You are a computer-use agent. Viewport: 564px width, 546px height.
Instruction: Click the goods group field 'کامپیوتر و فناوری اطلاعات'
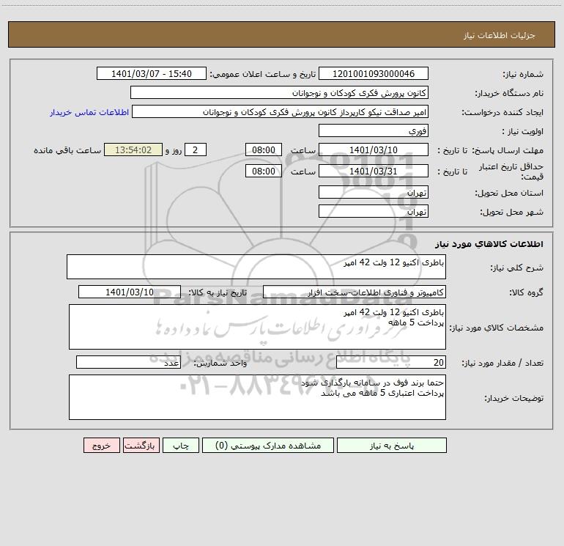(355, 292)
